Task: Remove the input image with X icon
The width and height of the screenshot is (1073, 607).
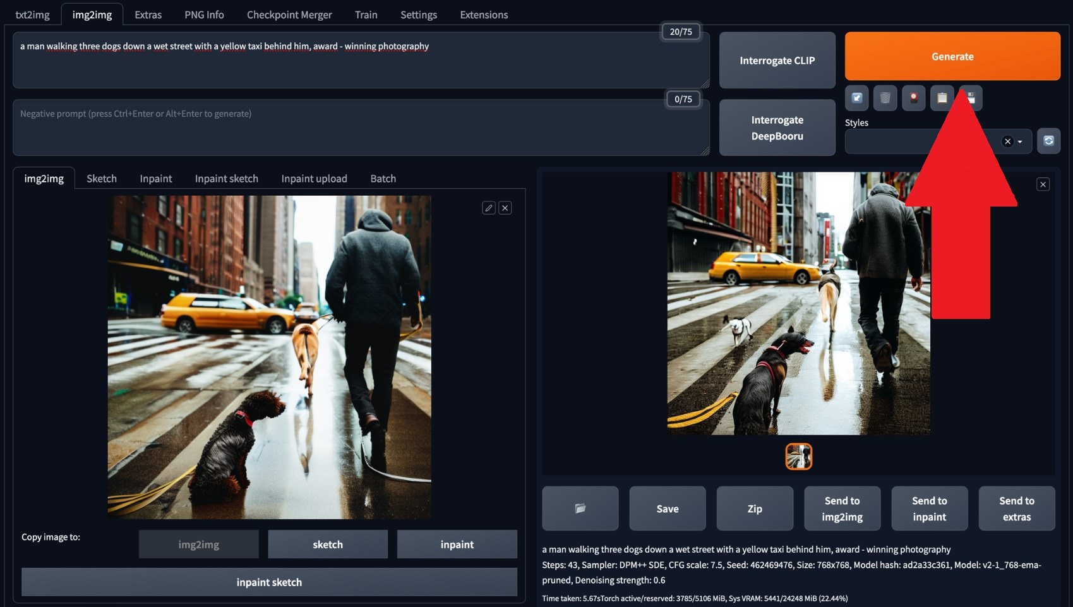Action: coord(505,208)
